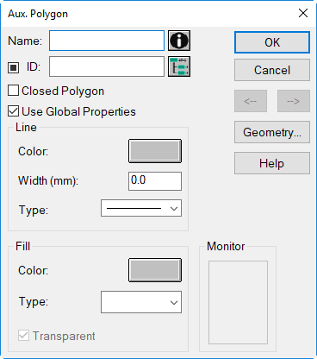This screenshot has width=317, height=359.
Task: Focus the Name text field
Action: (107, 41)
